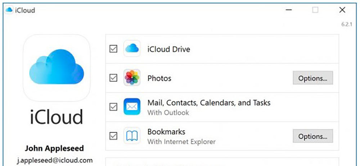Minimize the iCloud window
Viewport: 360px width, 166px height.
[x=289, y=10]
